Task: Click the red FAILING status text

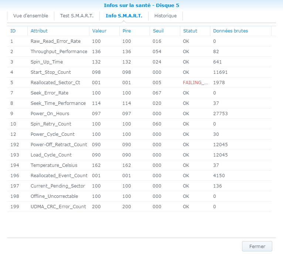Action: 195,83
